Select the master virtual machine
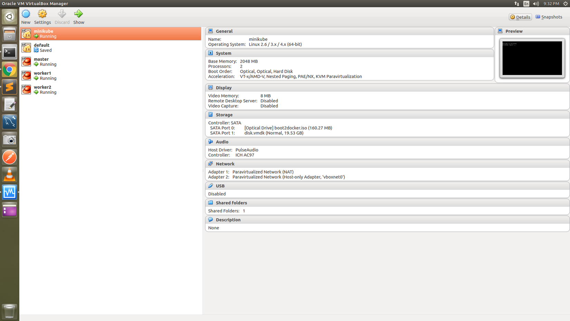The height and width of the screenshot is (321, 570). click(x=111, y=62)
